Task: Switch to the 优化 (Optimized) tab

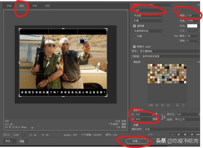Action: click(x=22, y=6)
